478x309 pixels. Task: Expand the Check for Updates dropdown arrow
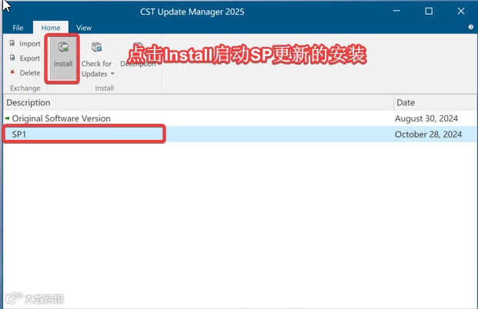pyautogui.click(x=112, y=74)
